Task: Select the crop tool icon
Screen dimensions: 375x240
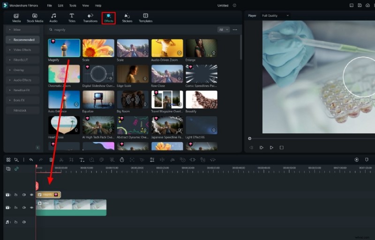Action: click(x=71, y=160)
